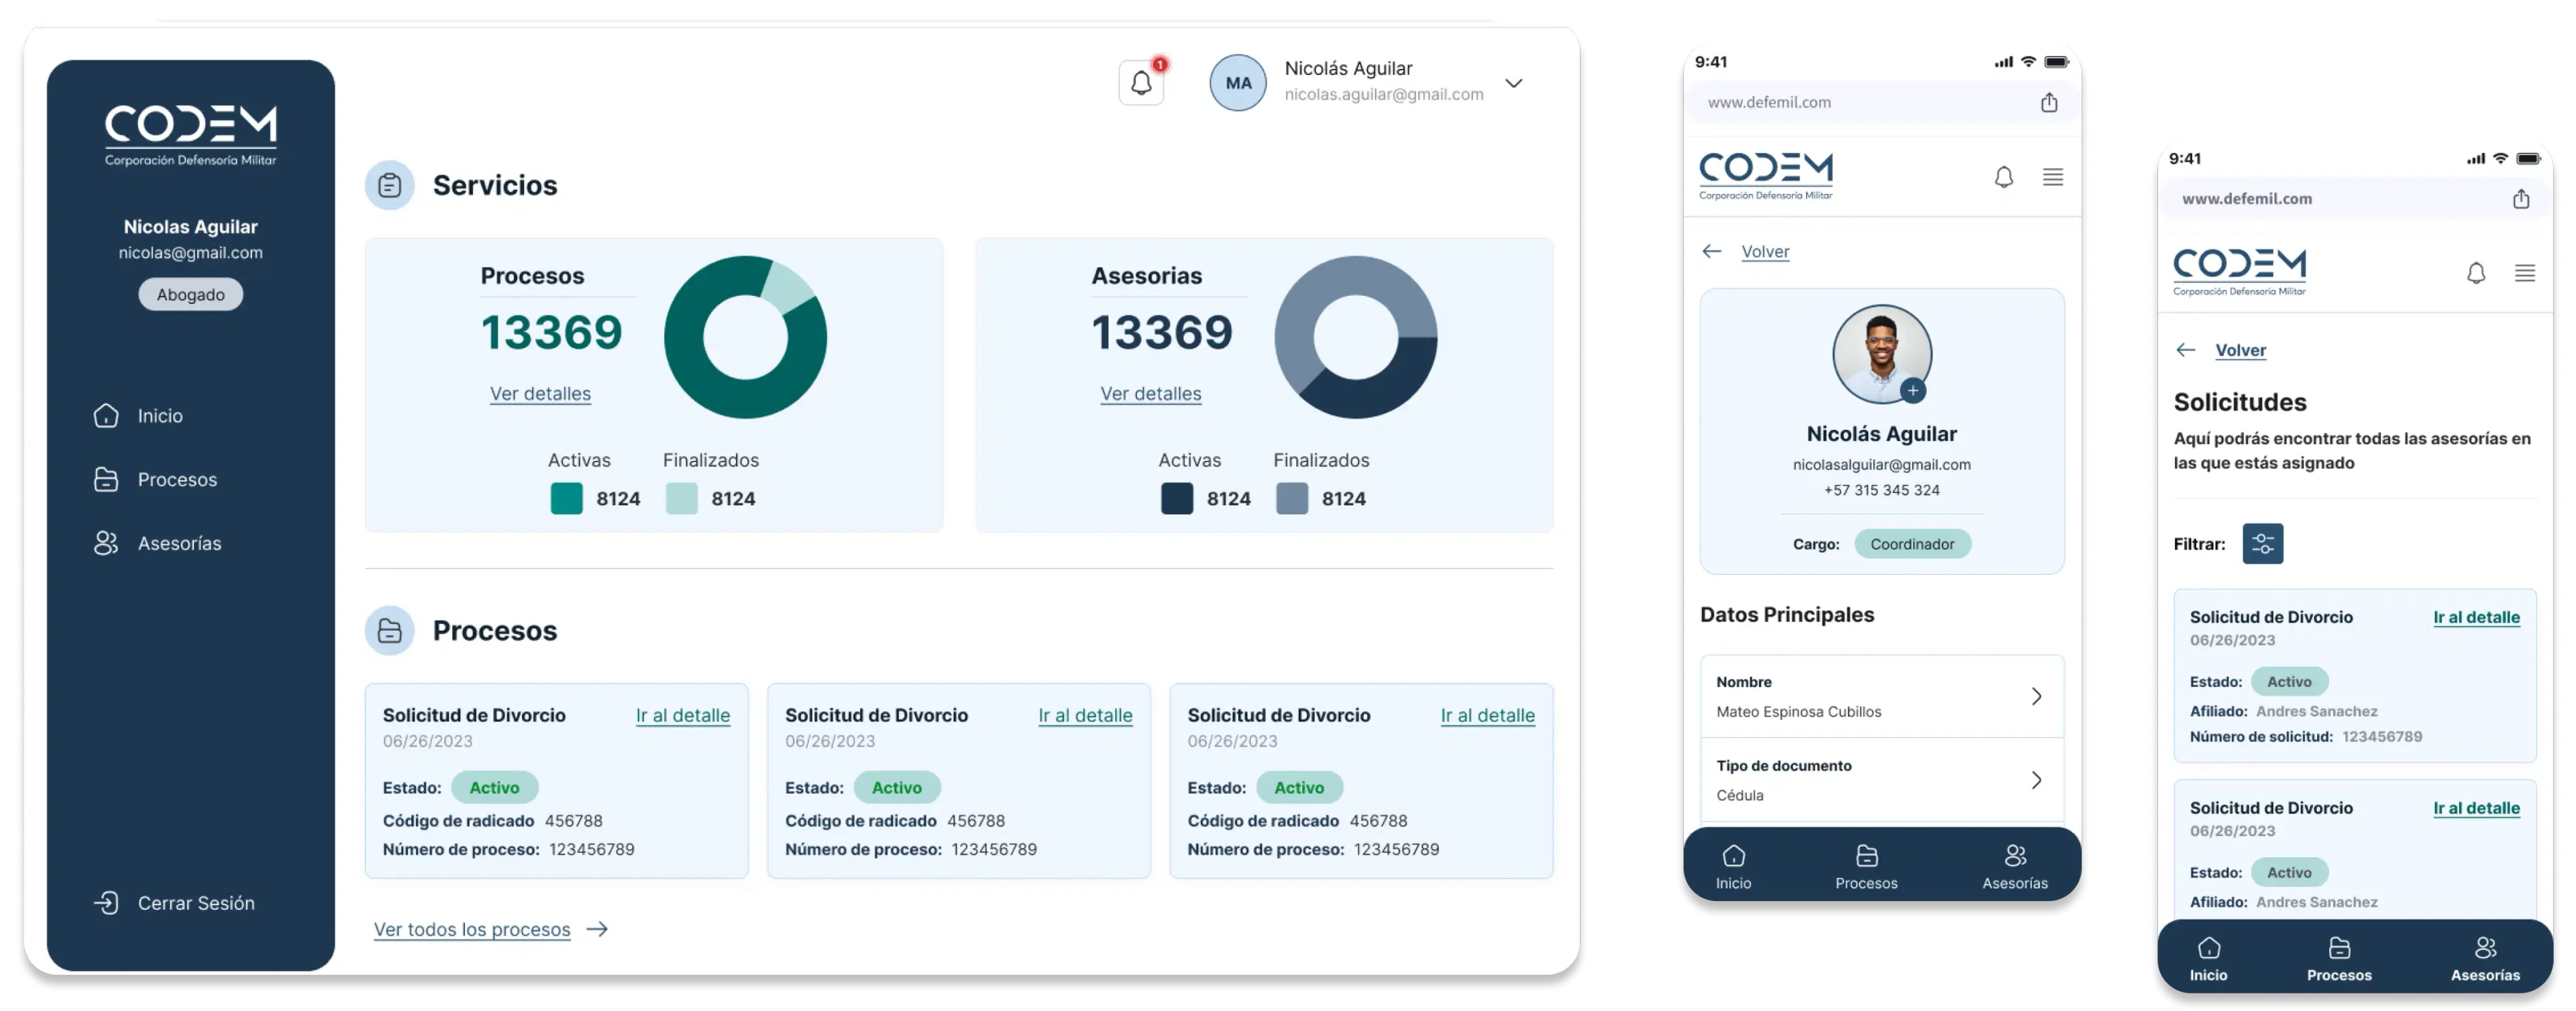Click the back arrow in Solicitudes phone
The width and height of the screenshot is (2576, 1011).
(2185, 349)
